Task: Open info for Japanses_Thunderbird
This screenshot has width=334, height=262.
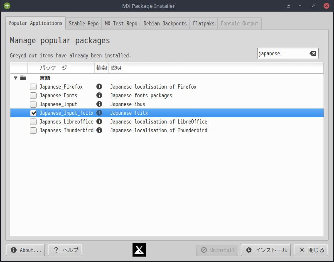Action: (x=99, y=130)
